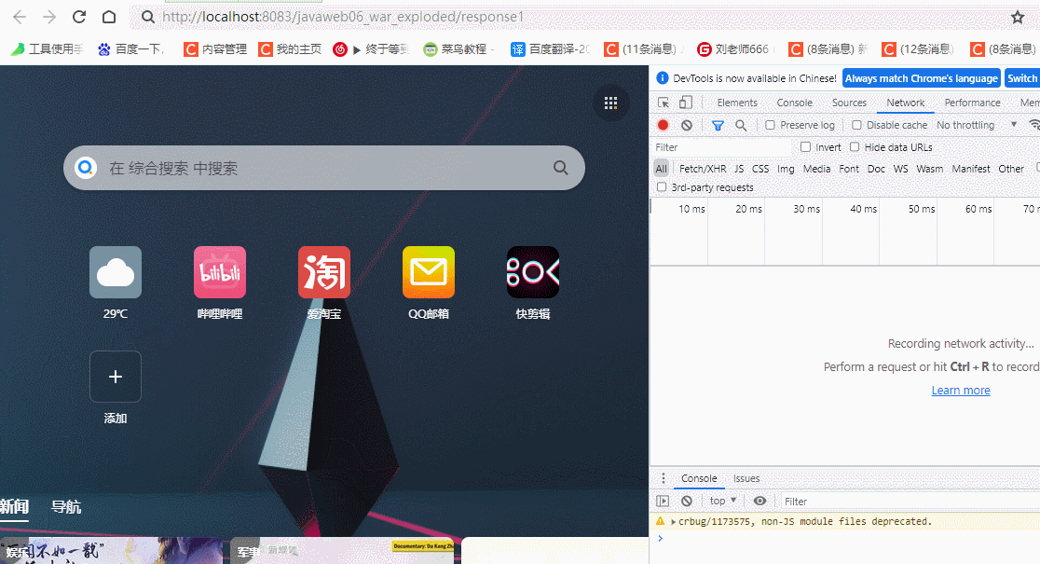Select the All request type filter
Screen dimensions: 1040x564
[662, 169]
